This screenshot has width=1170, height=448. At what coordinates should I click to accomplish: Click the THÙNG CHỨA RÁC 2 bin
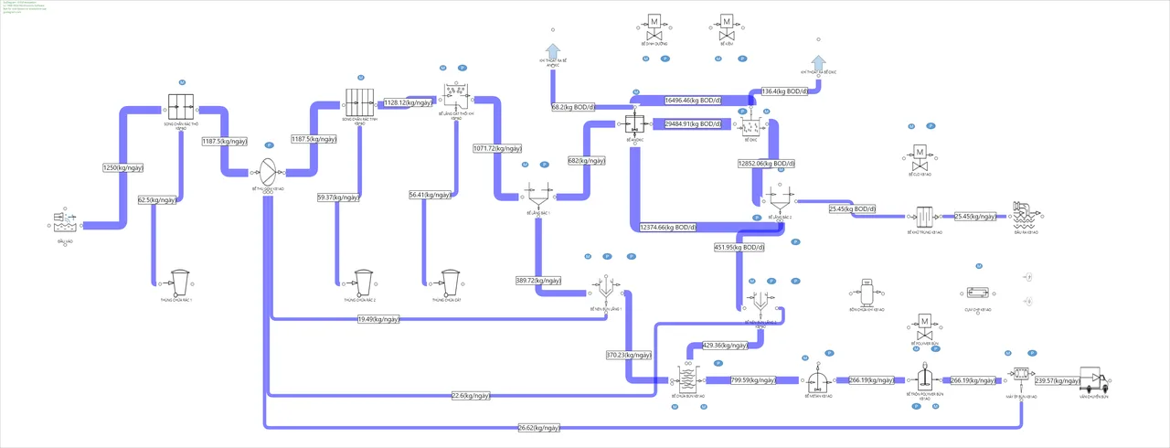[x=363, y=281]
